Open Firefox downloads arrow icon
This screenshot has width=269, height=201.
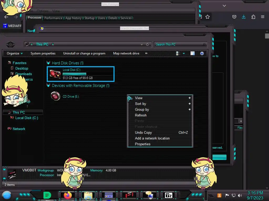244,17
